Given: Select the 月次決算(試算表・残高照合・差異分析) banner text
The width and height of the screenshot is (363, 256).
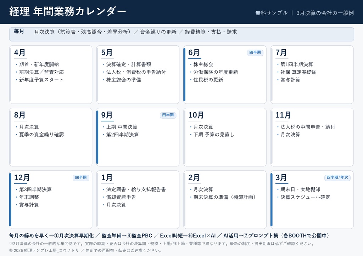Looking at the screenshot, I should (83, 32).
